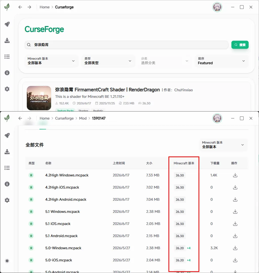Open the list icon in the bottom window sidebar
Image resolution: width=259 pixels, height=273 pixels.
point(7,168)
